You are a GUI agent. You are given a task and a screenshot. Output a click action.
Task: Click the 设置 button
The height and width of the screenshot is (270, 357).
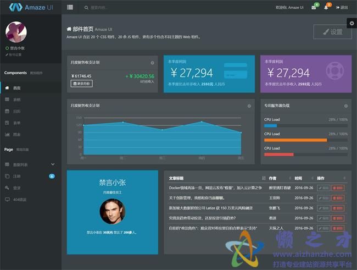332,32
